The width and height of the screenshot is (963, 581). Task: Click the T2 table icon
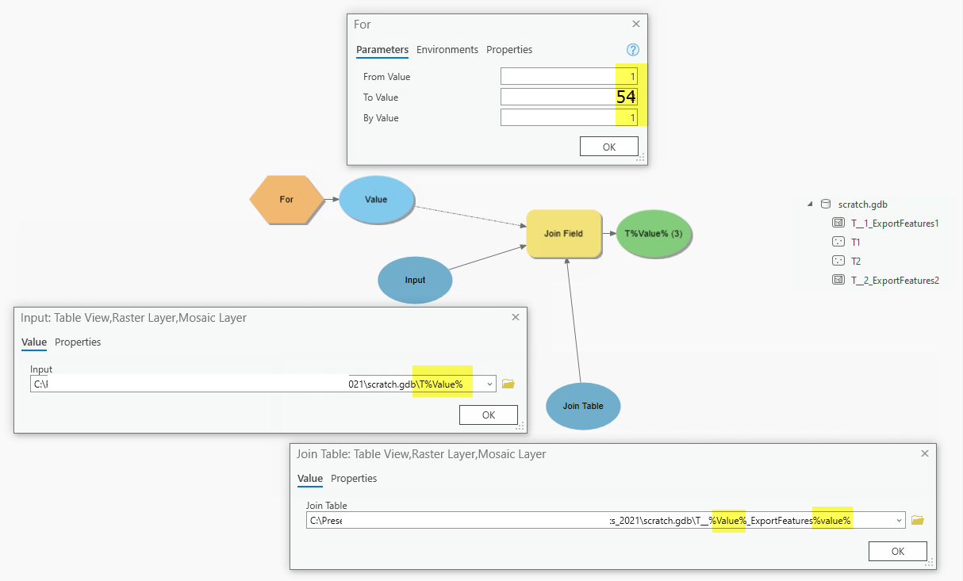[x=838, y=261]
